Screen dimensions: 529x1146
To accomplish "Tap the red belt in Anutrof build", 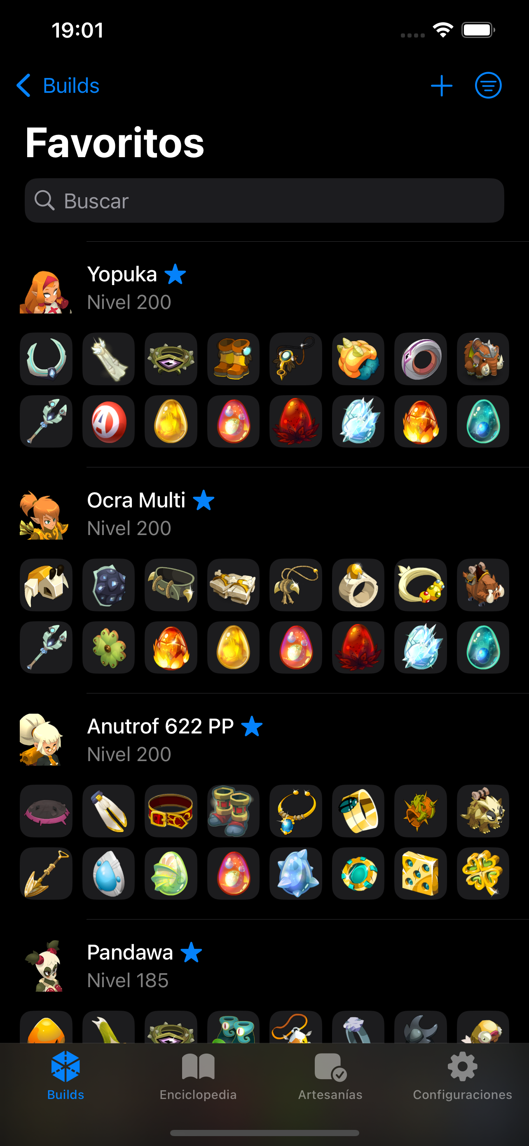I will coord(171,811).
